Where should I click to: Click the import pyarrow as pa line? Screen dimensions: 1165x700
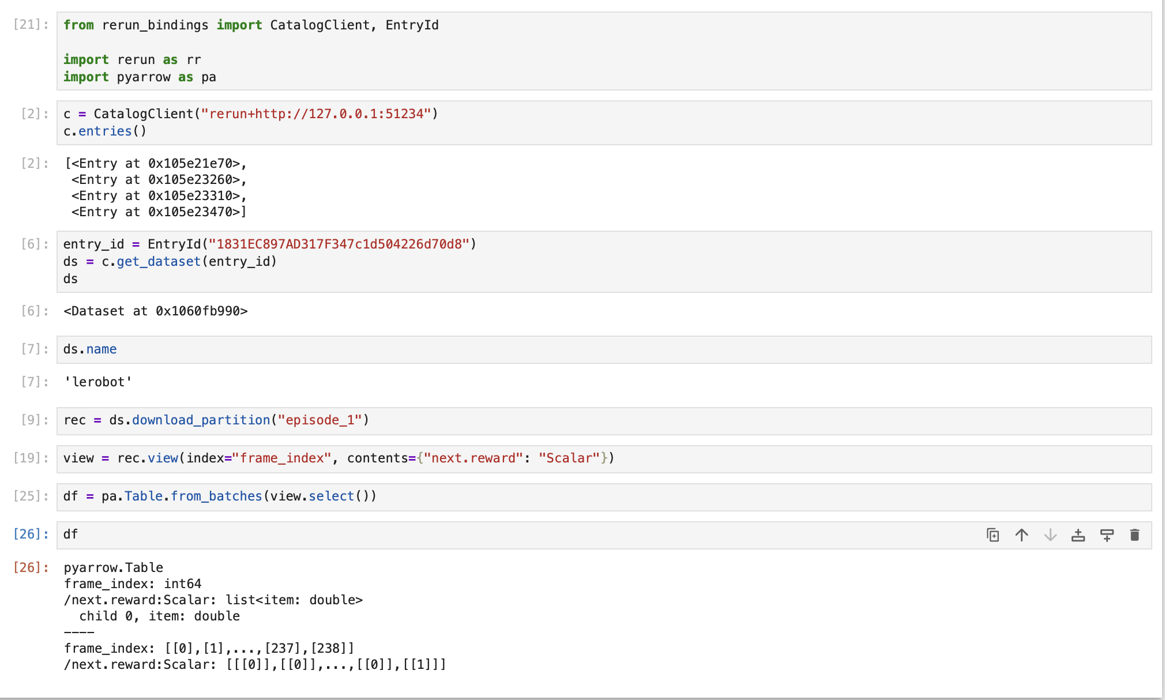[140, 77]
